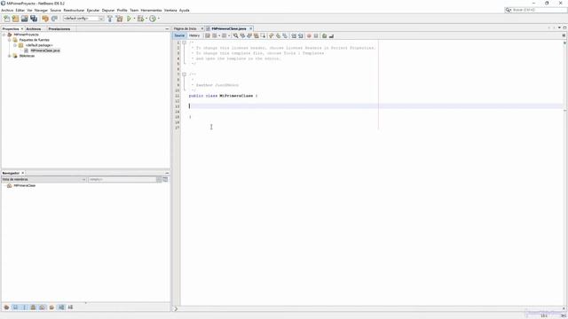
Task: Open the Editar menu
Action: 20,10
